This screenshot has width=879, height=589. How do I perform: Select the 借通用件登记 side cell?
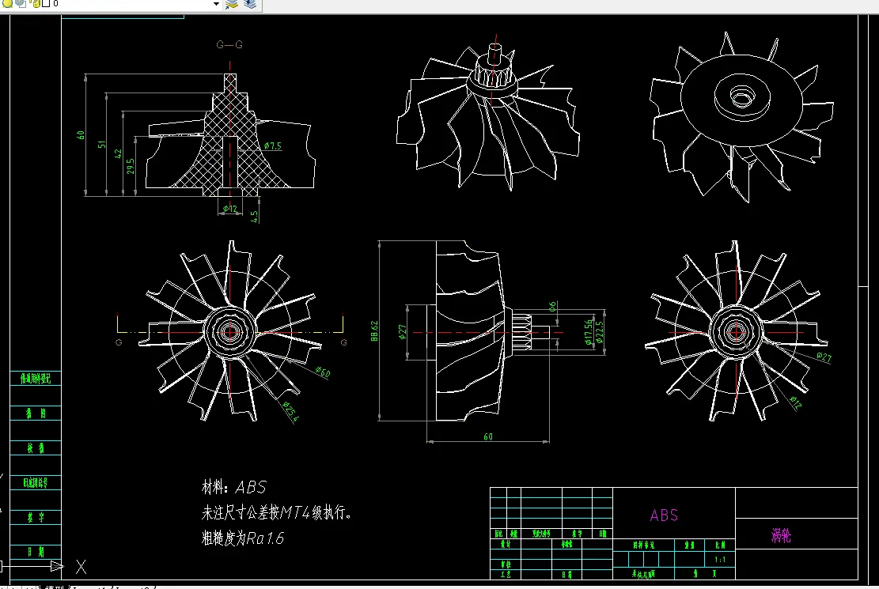click(x=36, y=379)
